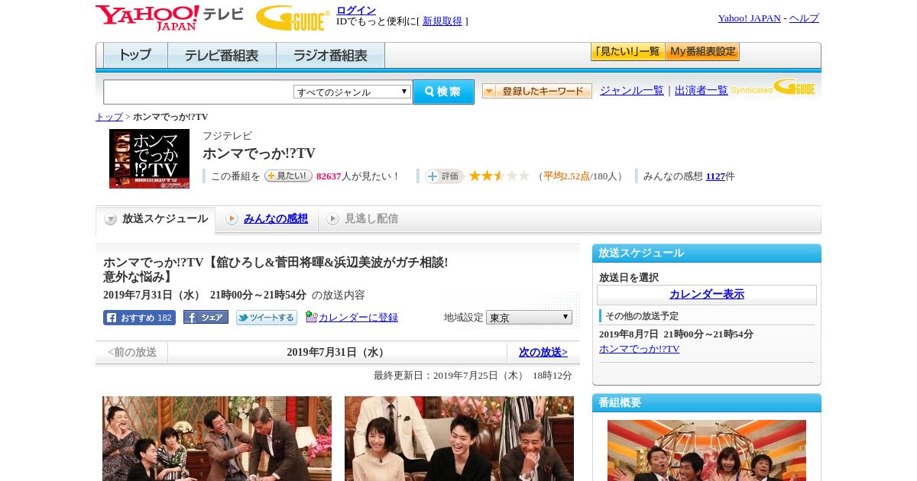Image resolution: width=917 pixels, height=481 pixels.
Task: Open the ホンマでっか!?TV upcoming broadcast link
Action: 639,349
